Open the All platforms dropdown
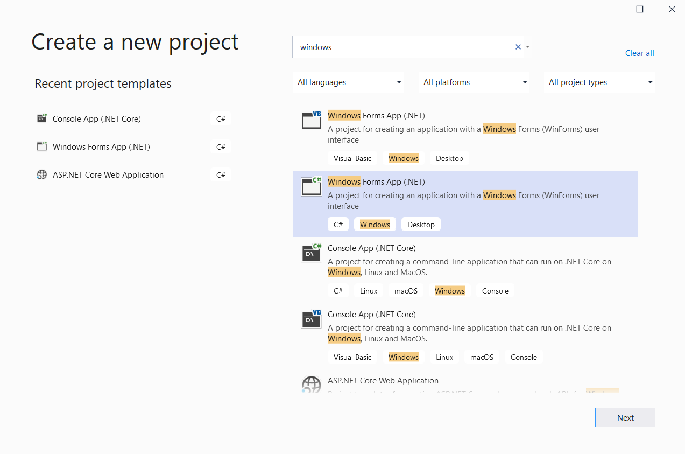685x454 pixels. click(x=474, y=82)
